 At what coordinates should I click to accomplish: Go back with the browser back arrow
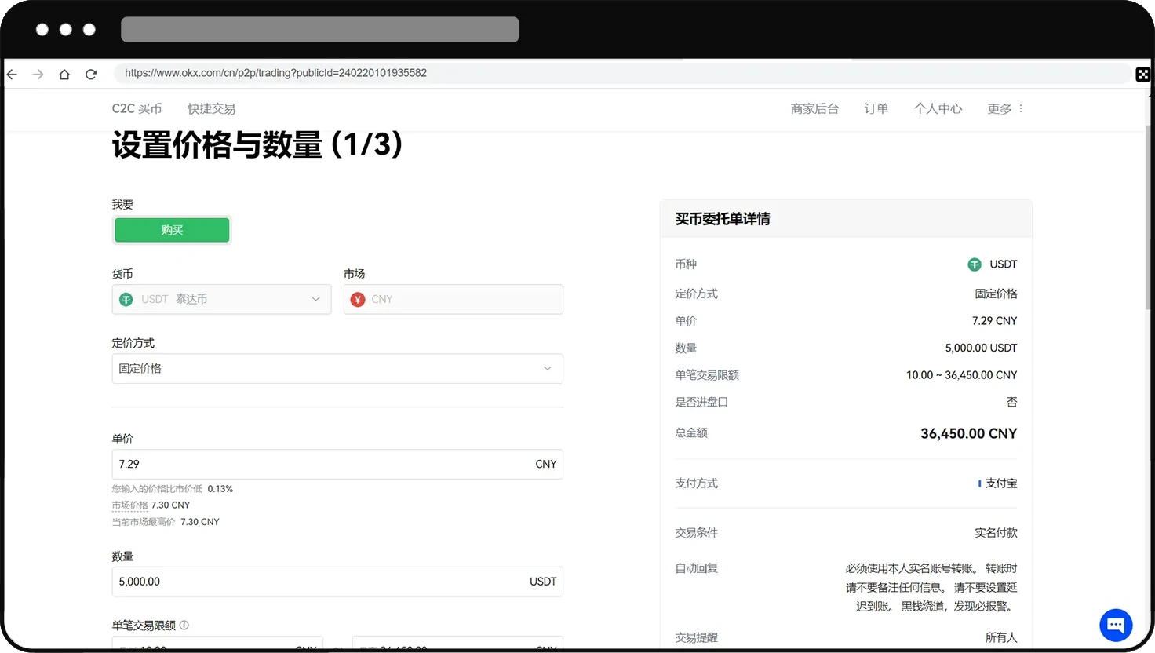pyautogui.click(x=12, y=74)
